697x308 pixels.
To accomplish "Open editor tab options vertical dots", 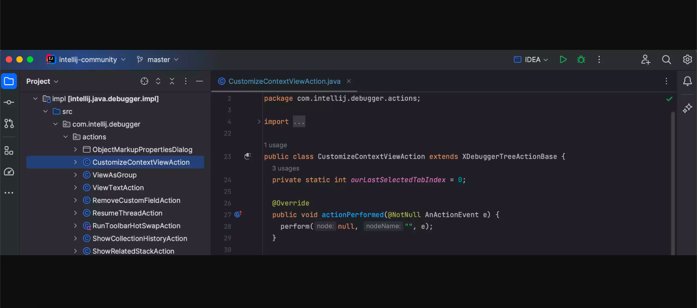I will coord(667,81).
